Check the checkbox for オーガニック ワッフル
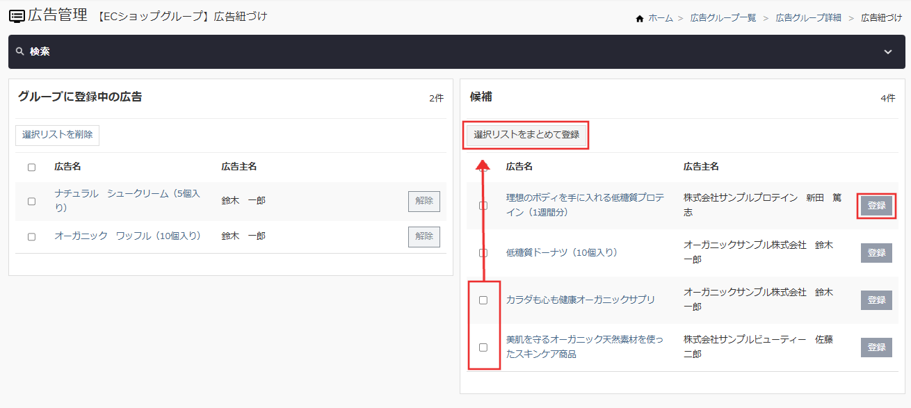This screenshot has width=911, height=408. pyautogui.click(x=30, y=236)
